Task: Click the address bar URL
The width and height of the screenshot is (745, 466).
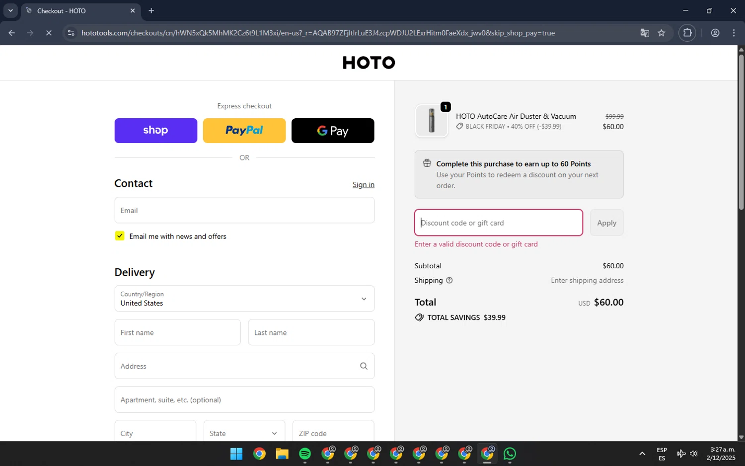Action: [x=318, y=33]
